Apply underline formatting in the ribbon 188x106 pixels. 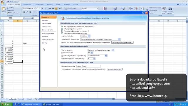click(30, 12)
